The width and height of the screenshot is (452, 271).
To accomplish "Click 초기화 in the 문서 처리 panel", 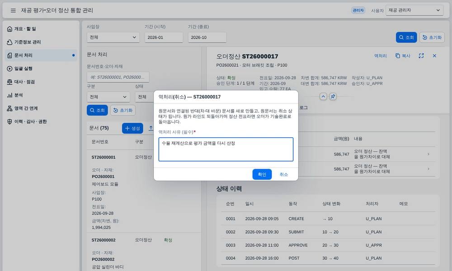I will click(x=123, y=110).
